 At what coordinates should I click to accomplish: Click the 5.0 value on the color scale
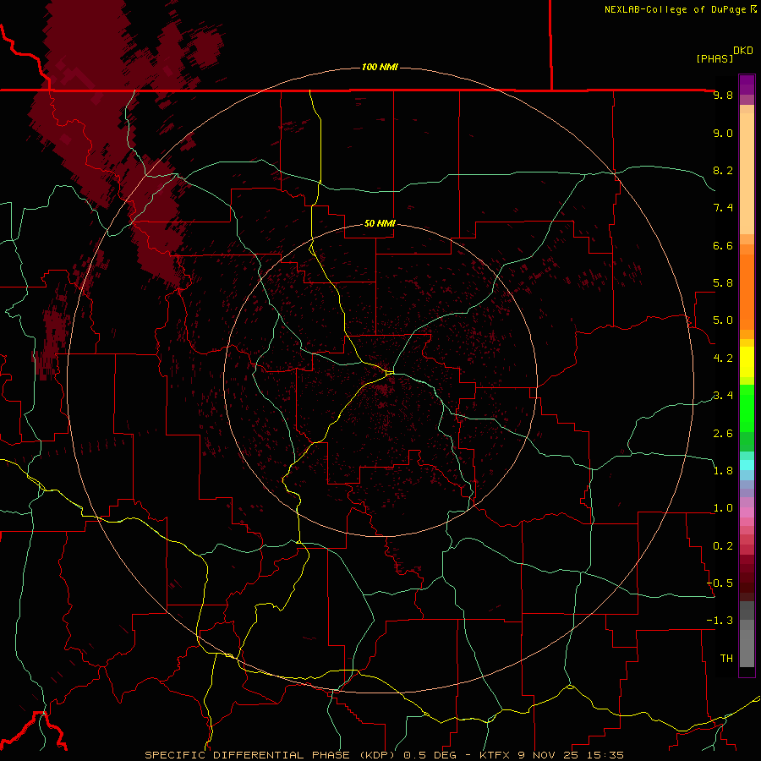(723, 320)
